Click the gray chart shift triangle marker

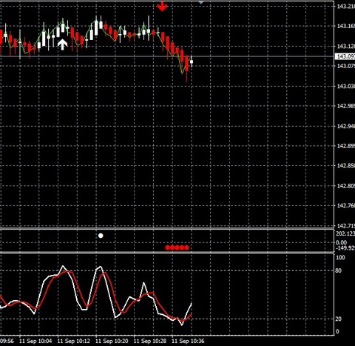click(x=201, y=2)
